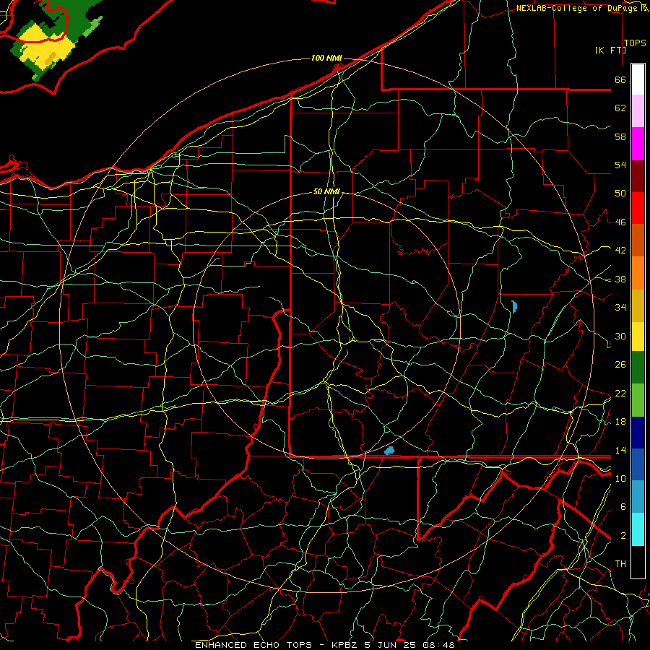Viewport: 650px width, 650px height.
Task: Click the "2" legend value
Action: pyautogui.click(x=623, y=536)
